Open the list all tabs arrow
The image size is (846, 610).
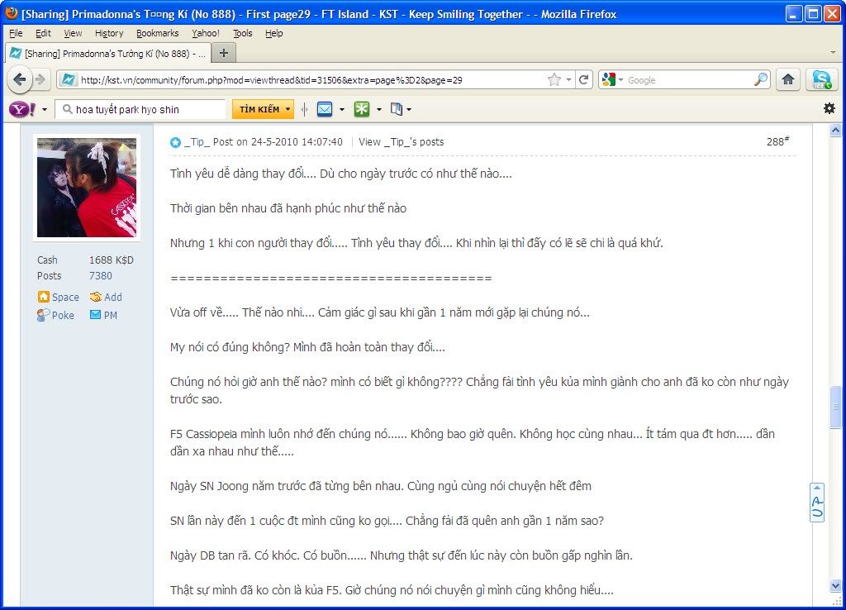pyautogui.click(x=833, y=53)
